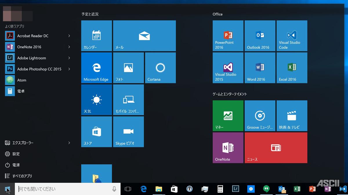Expand the OneNote 2016 jump list arrow

pos(69,47)
